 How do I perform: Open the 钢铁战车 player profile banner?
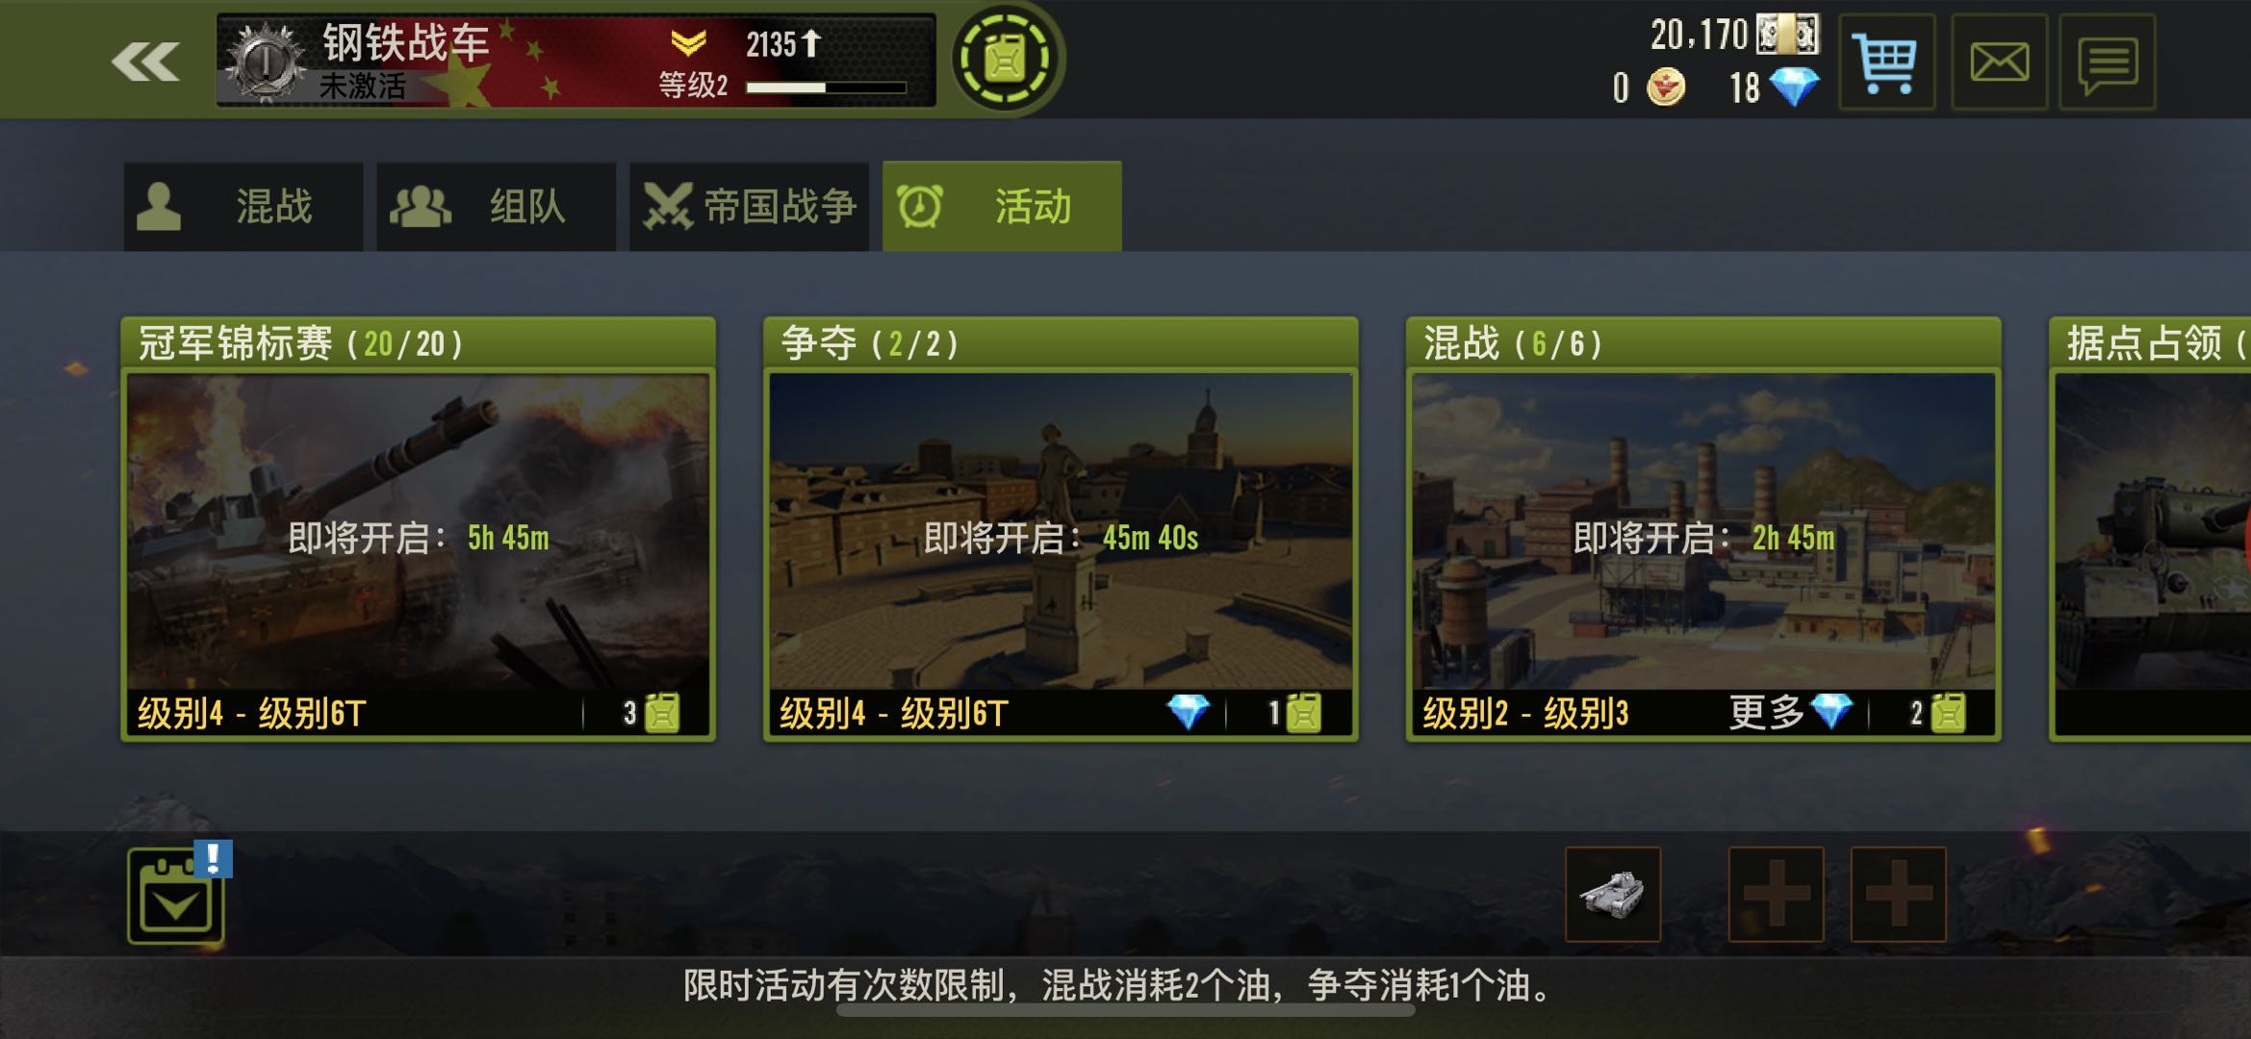[x=576, y=60]
